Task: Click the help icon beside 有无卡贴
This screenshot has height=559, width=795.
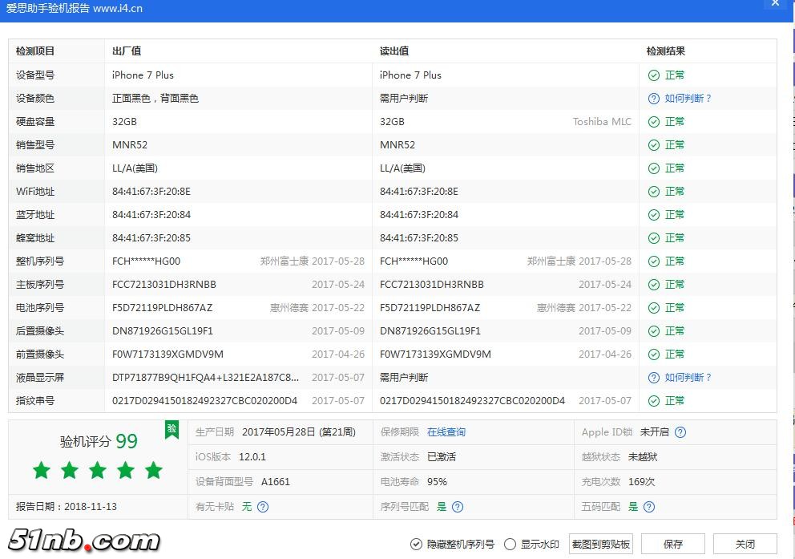Action: [x=263, y=507]
